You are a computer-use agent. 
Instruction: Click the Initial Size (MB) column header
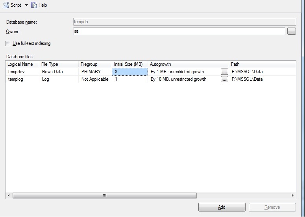130,64
